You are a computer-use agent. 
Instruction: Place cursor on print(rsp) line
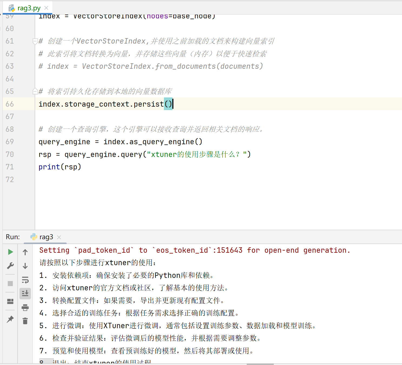click(x=60, y=167)
